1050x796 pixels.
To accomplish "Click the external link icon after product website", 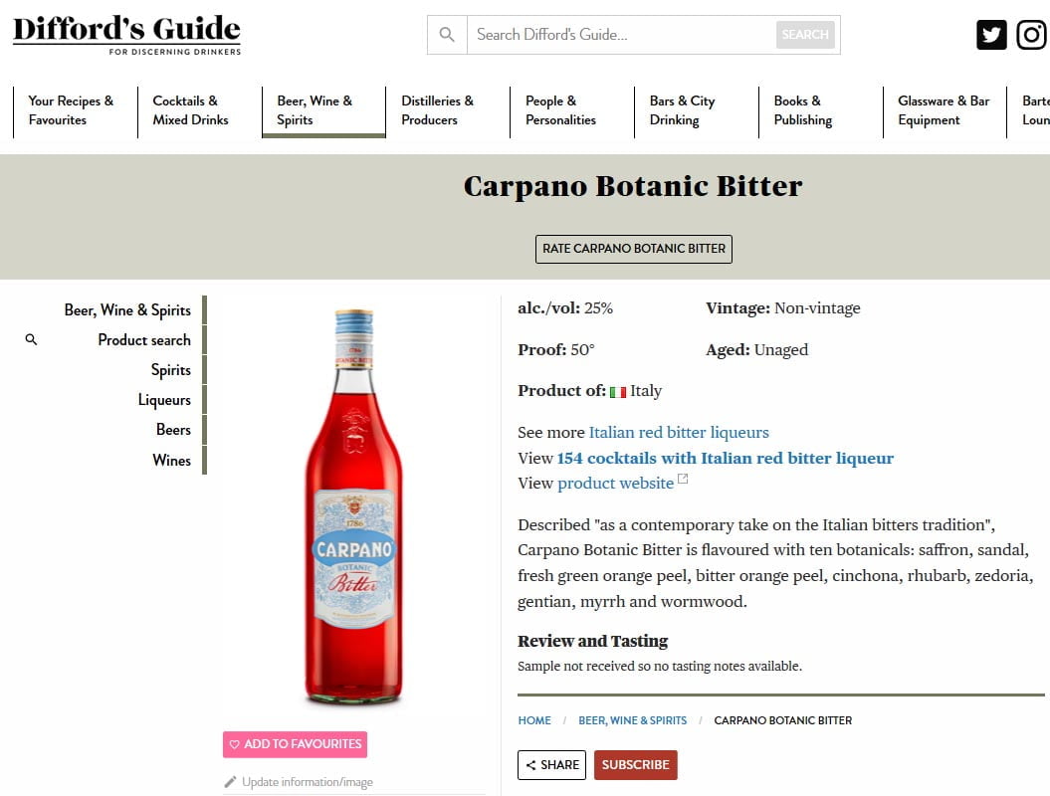I will (x=683, y=479).
